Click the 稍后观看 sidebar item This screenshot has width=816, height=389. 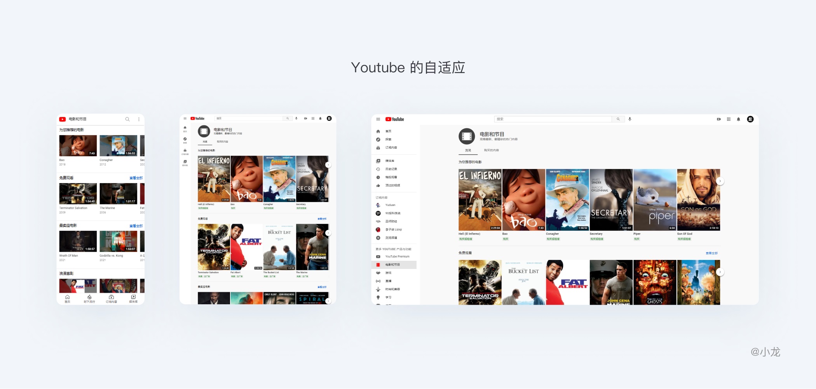click(x=391, y=177)
